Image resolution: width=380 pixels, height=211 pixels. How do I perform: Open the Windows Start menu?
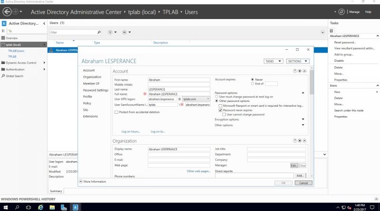point(5,207)
